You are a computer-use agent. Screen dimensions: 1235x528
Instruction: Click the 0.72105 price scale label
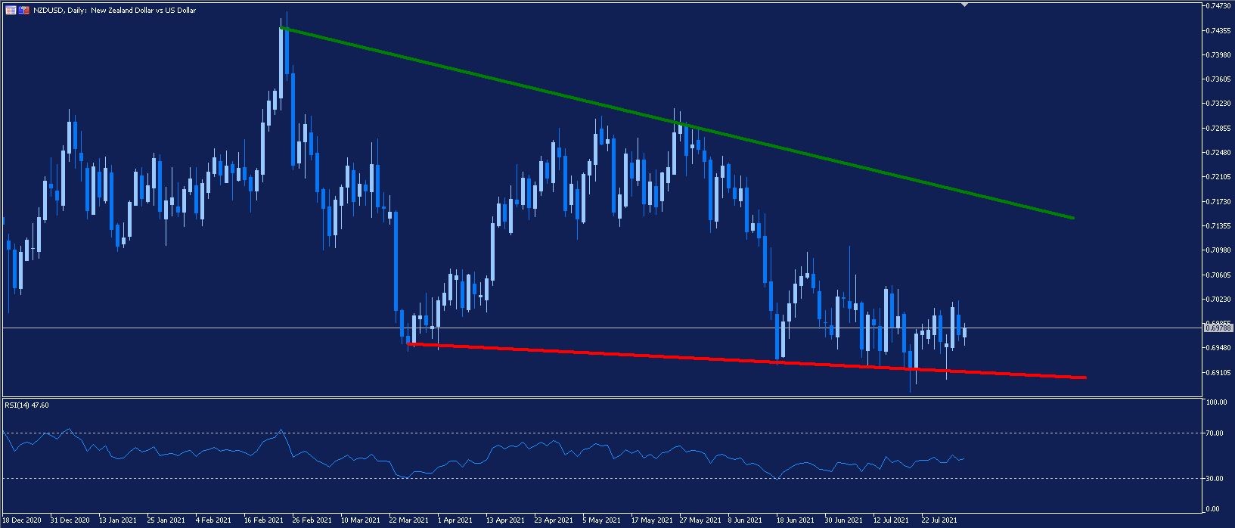(1218, 177)
